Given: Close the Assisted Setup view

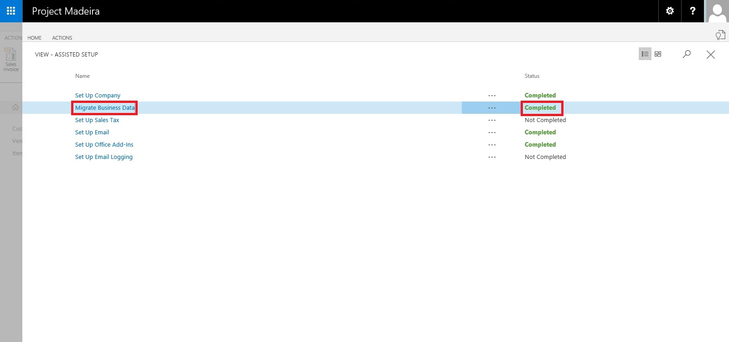Looking at the screenshot, I should pos(710,55).
